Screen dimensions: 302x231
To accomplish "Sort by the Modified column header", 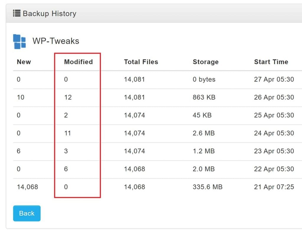I will (x=79, y=62).
